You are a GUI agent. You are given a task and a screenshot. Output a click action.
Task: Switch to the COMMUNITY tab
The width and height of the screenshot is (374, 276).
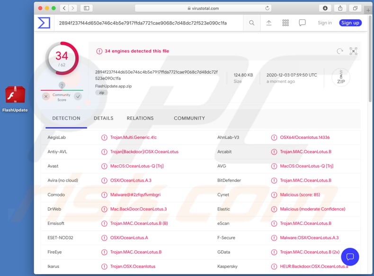point(189,118)
